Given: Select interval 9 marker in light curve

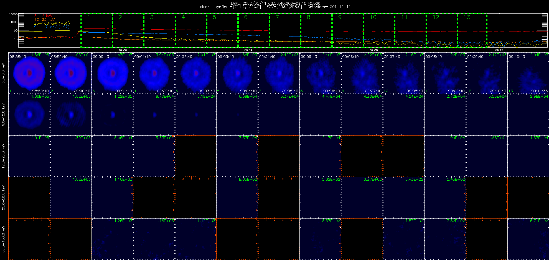Looking at the screenshot, I should (x=340, y=17).
